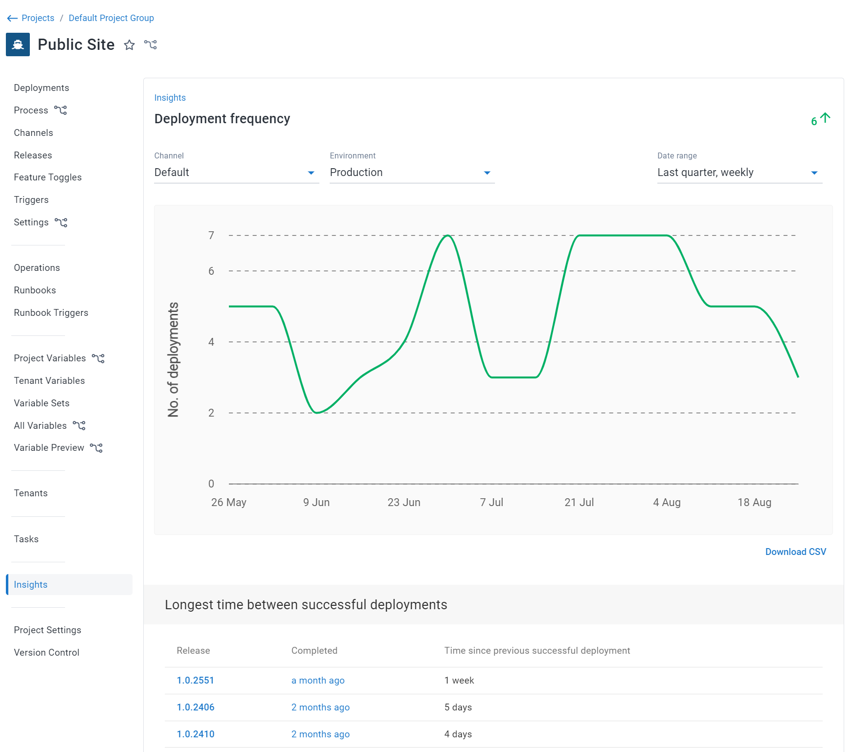Open release 1.0.2551
The height and width of the screenshot is (752, 852).
(x=196, y=680)
